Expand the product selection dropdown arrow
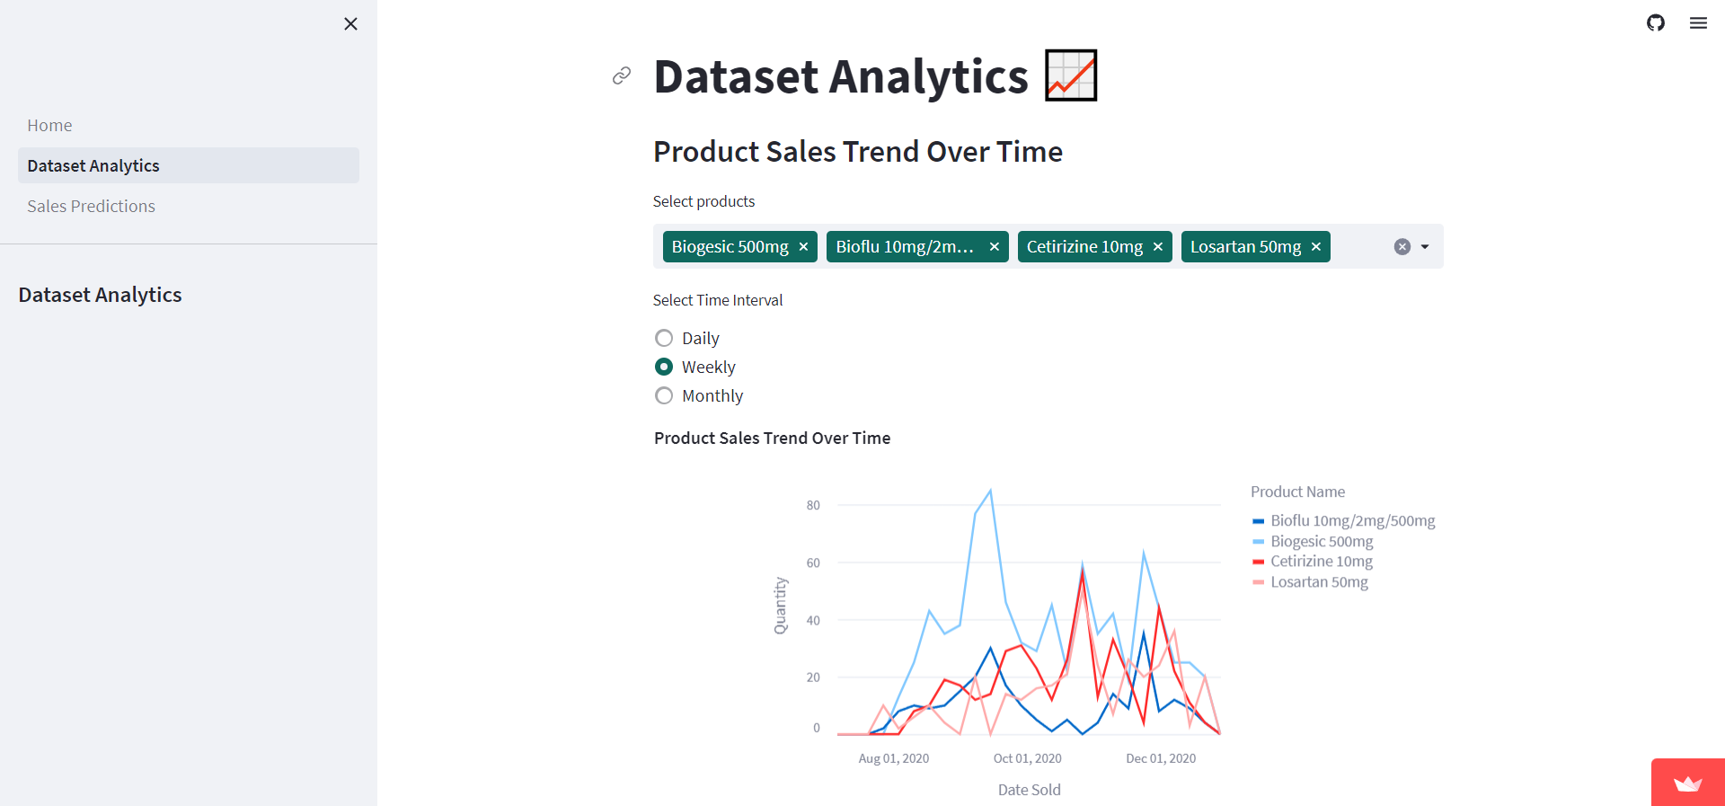1725x806 pixels. [x=1425, y=246]
